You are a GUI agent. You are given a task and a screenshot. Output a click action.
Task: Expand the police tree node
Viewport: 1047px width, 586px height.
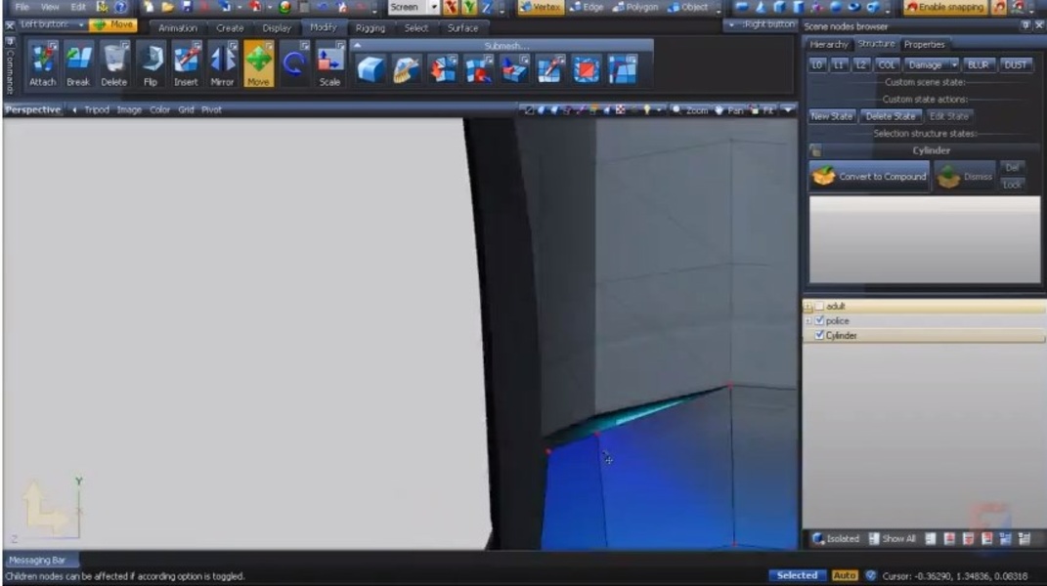click(x=807, y=321)
